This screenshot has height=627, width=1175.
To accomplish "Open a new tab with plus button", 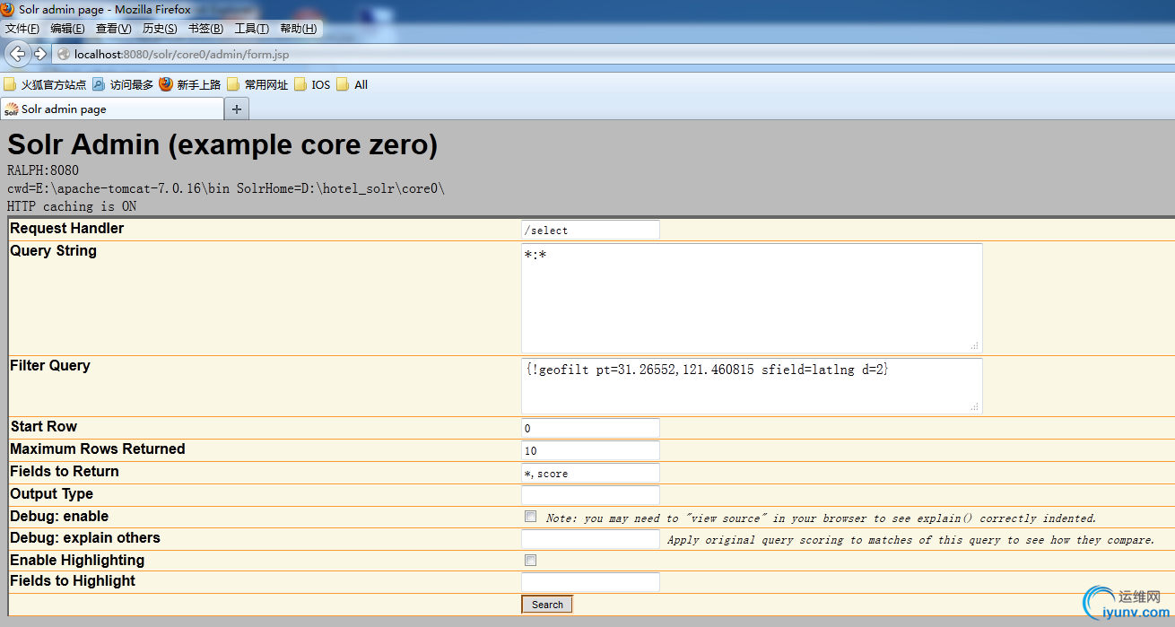I will point(237,109).
